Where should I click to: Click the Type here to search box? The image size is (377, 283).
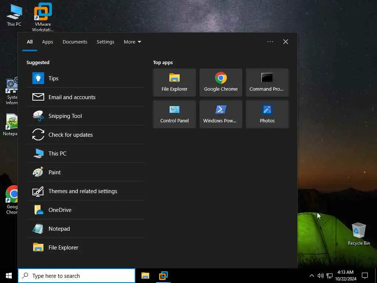coord(77,276)
